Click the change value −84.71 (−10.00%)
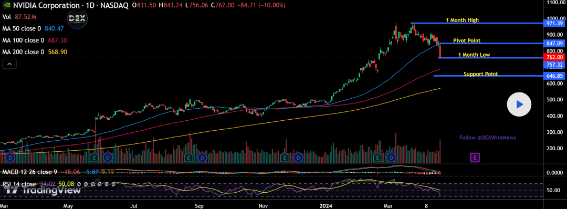 click(x=261, y=5)
